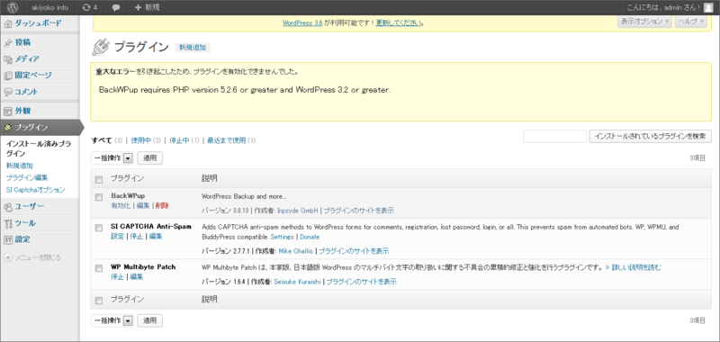Open Seisuke Kuraishi author link
Image resolution: width=720 pixels, height=342 pixels.
[x=298, y=282]
